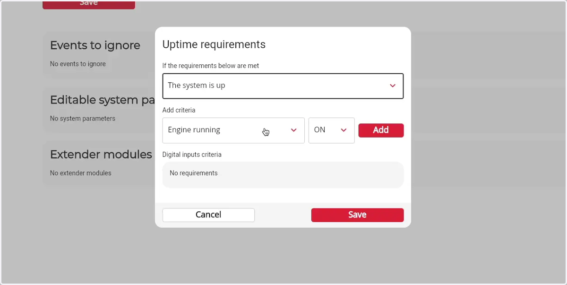Viewport: 567px width, 285px height.
Task: Click the 'Add criteria' label
Action: pos(179,110)
